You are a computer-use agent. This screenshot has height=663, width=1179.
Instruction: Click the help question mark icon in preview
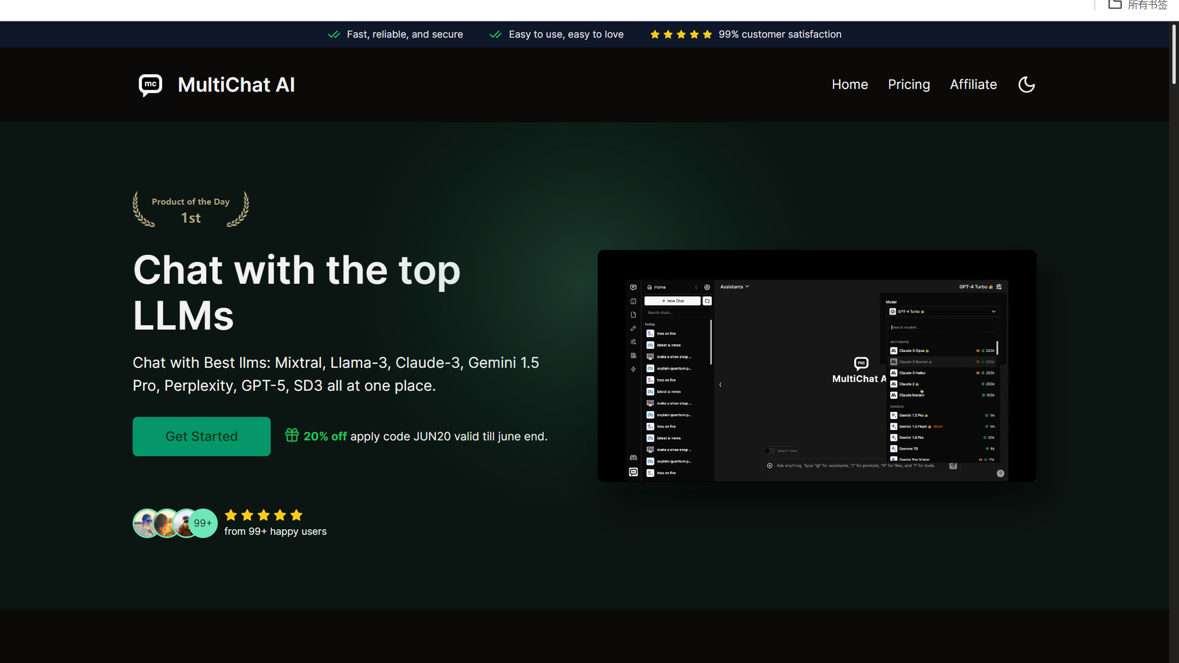click(x=1001, y=474)
